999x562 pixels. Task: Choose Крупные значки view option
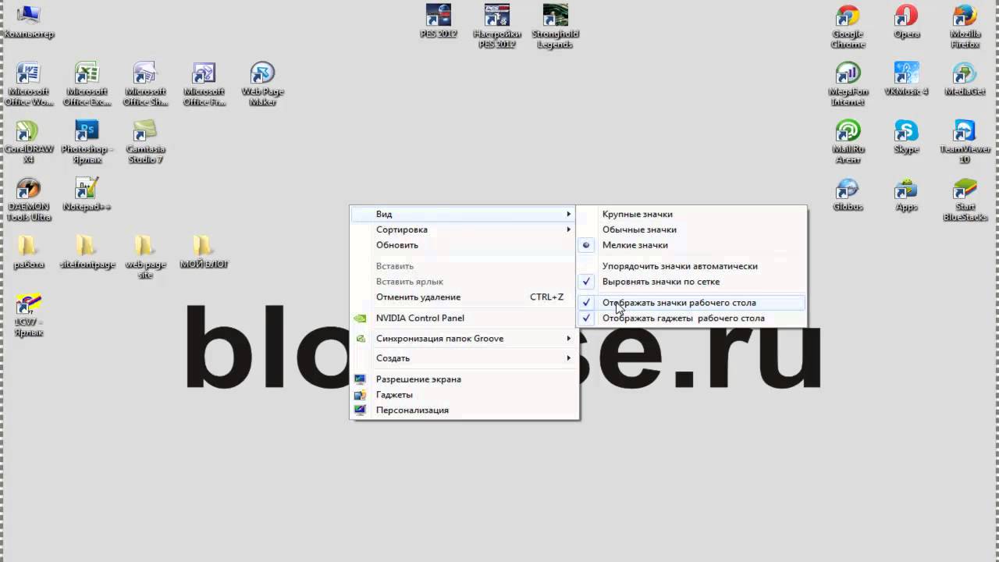pyautogui.click(x=691, y=214)
